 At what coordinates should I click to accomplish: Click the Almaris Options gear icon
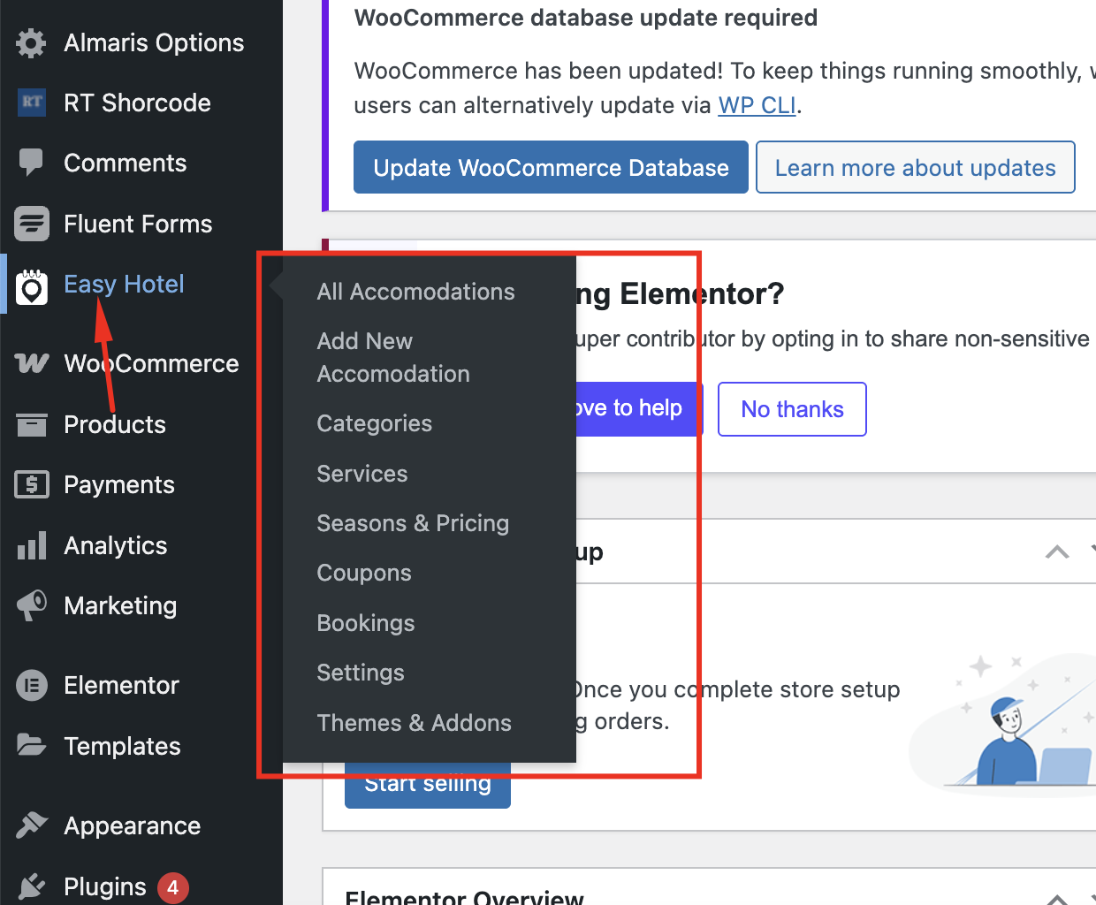tap(31, 42)
